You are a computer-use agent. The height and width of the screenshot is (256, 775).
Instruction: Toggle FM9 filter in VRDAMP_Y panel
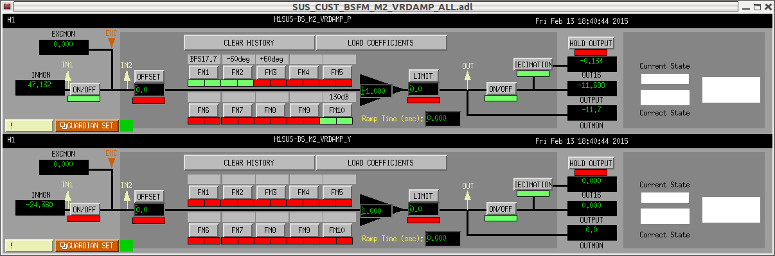tap(304, 230)
